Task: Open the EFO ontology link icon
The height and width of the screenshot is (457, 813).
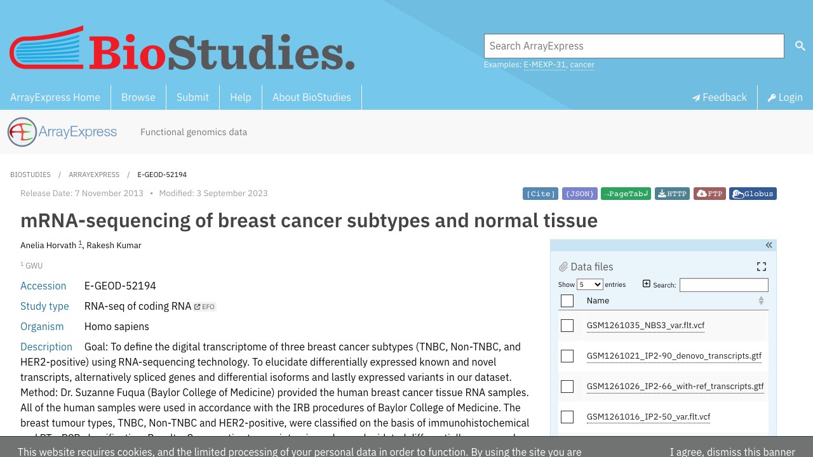Action: [205, 307]
